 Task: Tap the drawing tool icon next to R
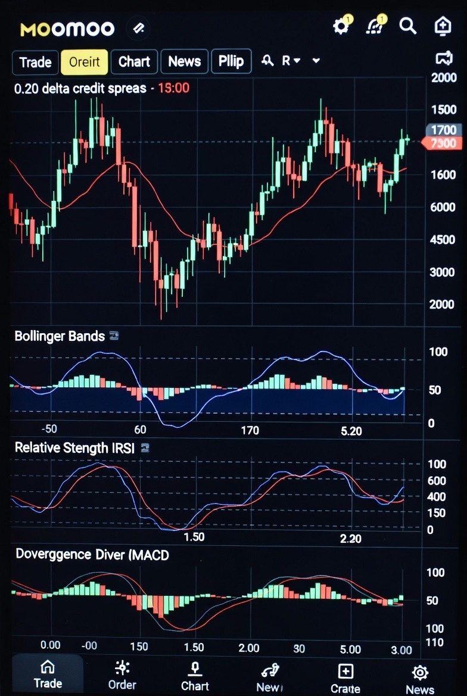tap(267, 61)
